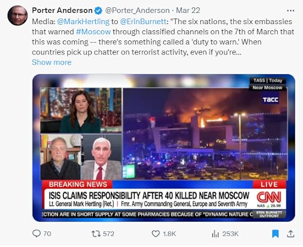The width and height of the screenshot is (303, 247).
Task: Click the blue verified badge
Action: pyautogui.click(x=98, y=11)
